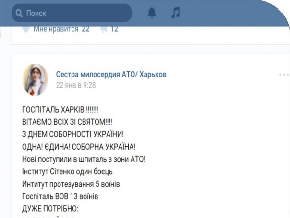Click line Интитут протезування 5 воїнів
The image size is (290, 218).
(x=71, y=184)
